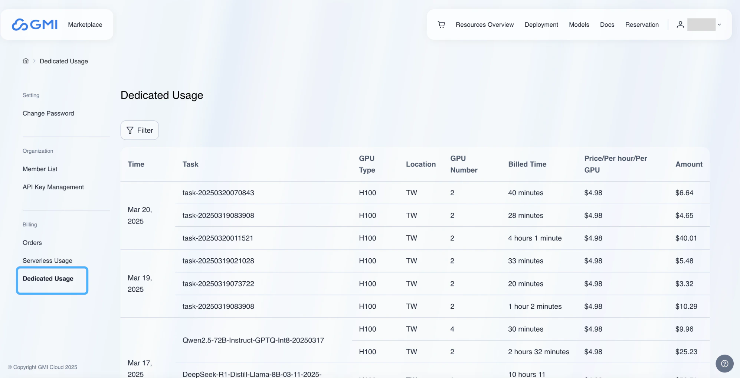
Task: Click the Task column header
Action: point(190,164)
